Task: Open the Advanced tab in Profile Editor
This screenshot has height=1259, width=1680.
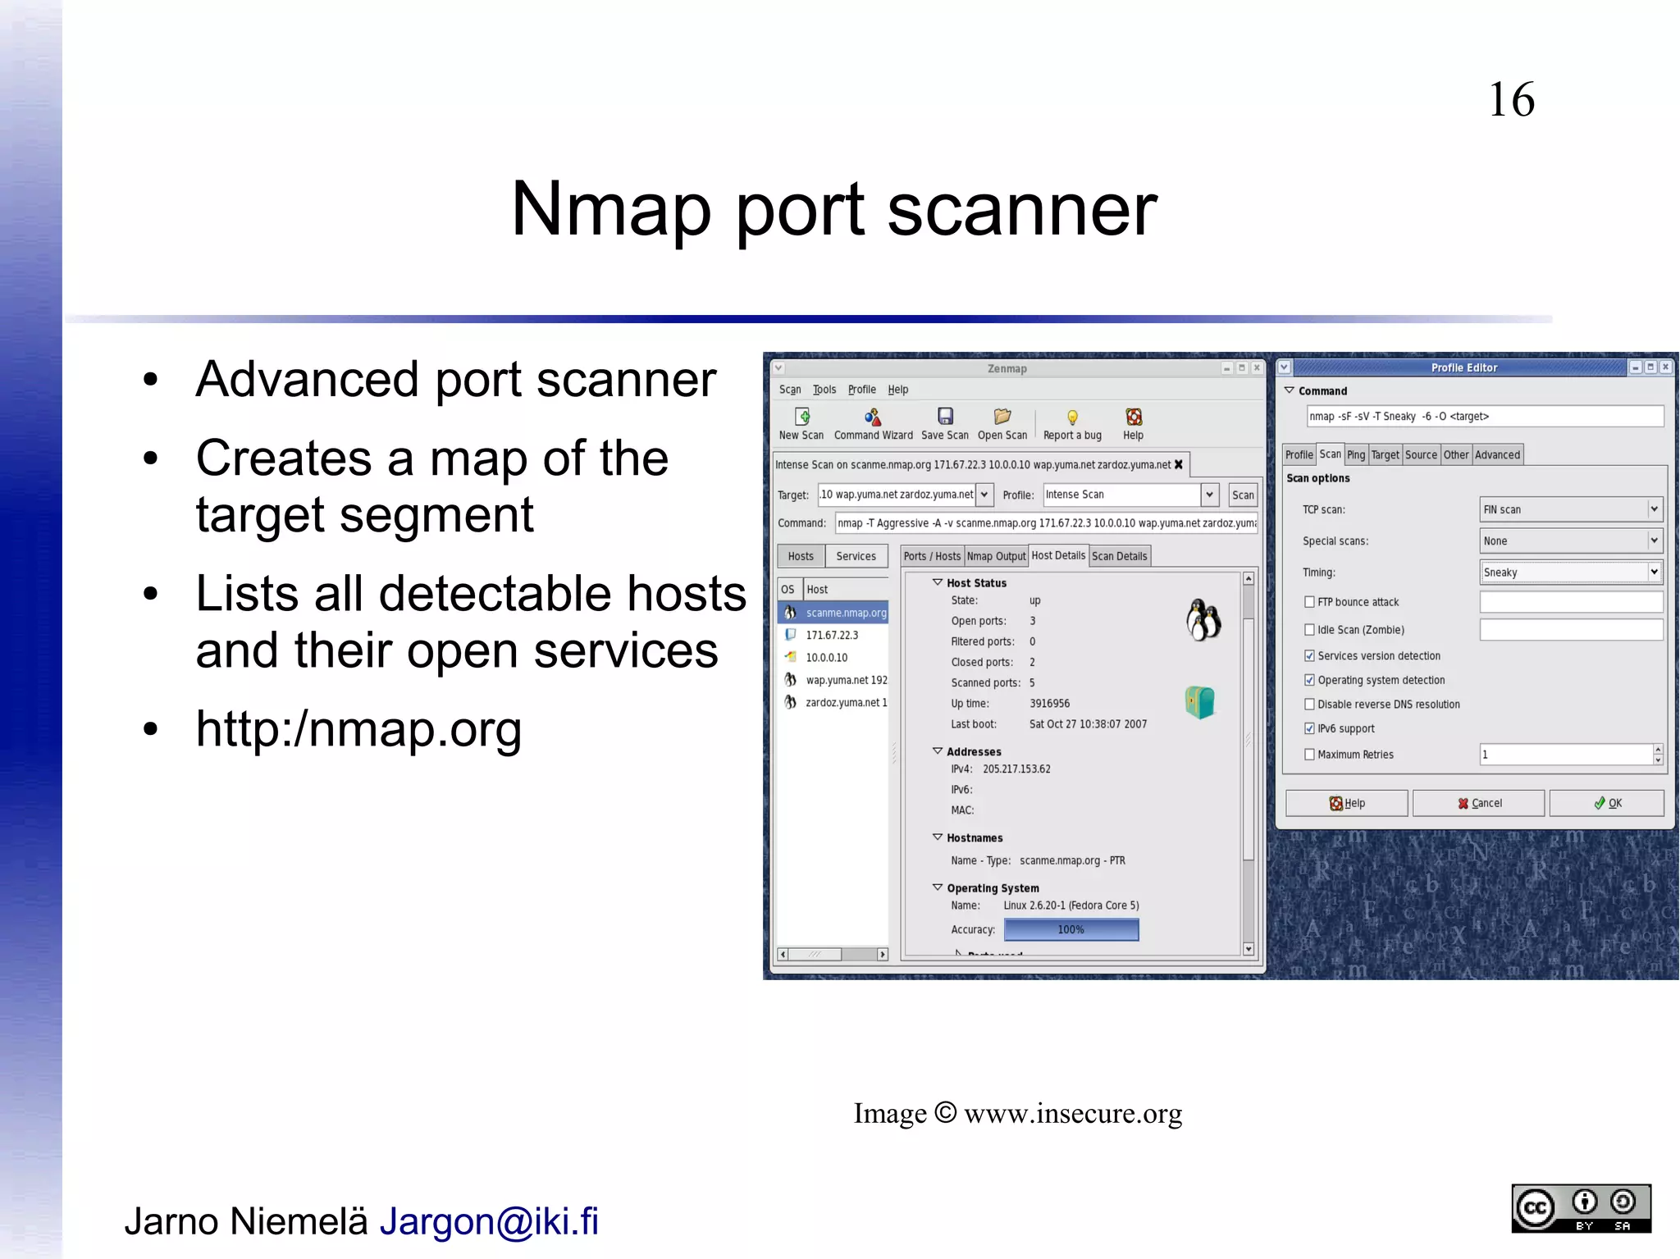Action: tap(1498, 454)
